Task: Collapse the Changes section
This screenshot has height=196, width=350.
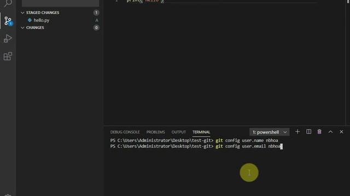Action: 22,28
